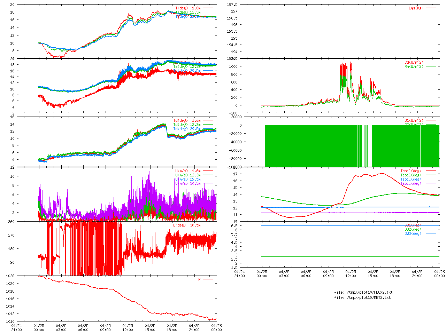
Task: Select the P pressure legend label
Action: coord(199,279)
